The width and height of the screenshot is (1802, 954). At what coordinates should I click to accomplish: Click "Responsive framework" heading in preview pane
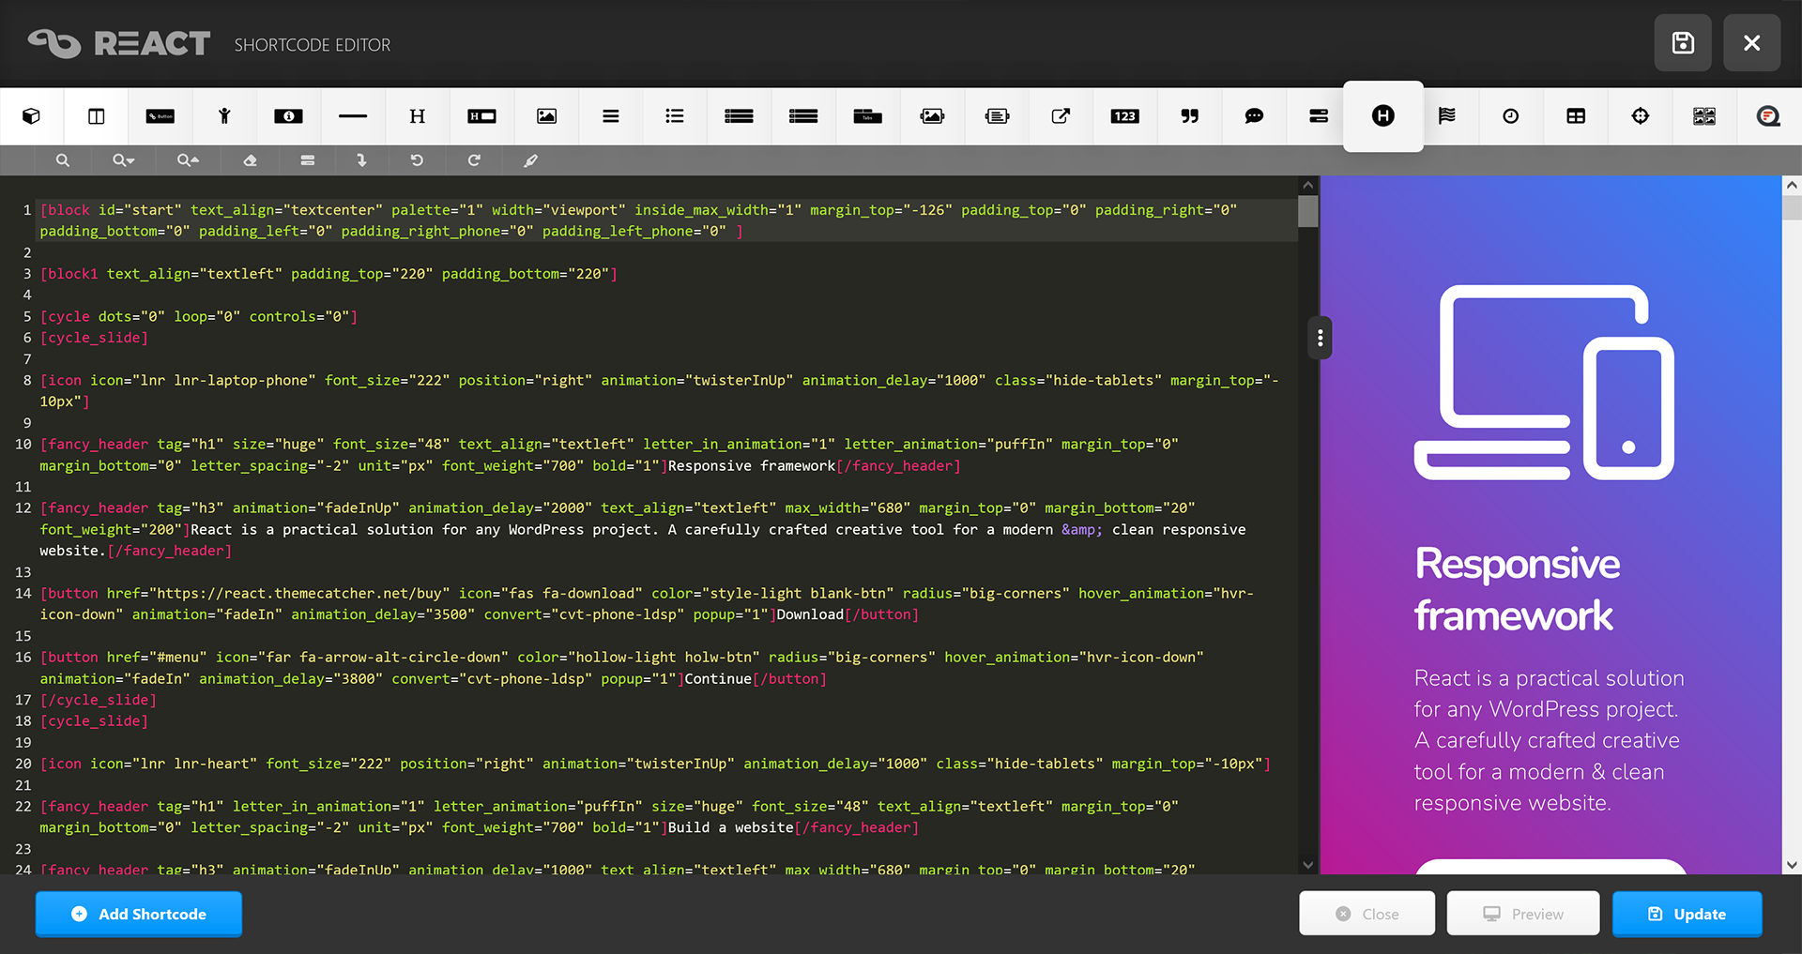(x=1518, y=590)
